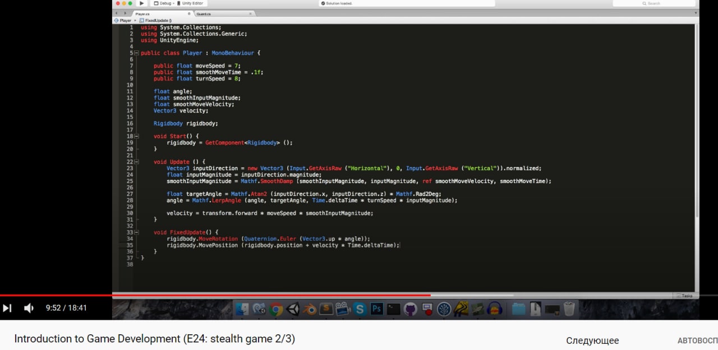Open GitHub Desktop from the dock

[x=411, y=309]
